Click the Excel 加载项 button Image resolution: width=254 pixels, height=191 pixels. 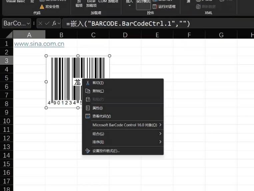pos(91,4)
